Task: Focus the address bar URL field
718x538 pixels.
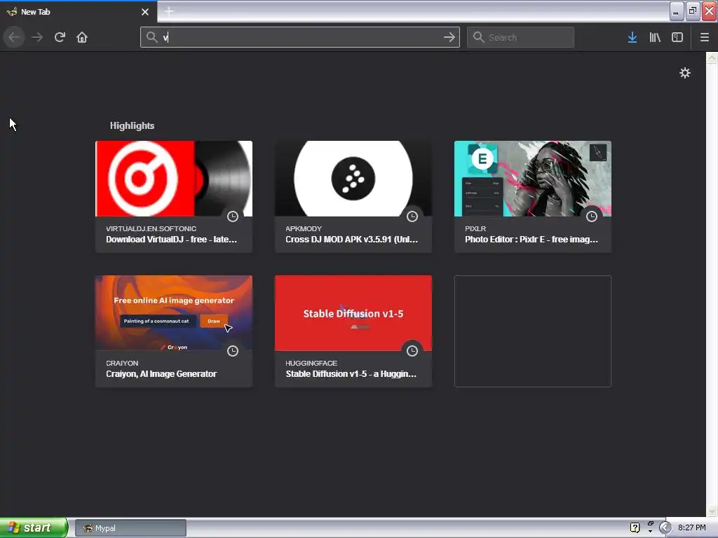Action: (300, 37)
